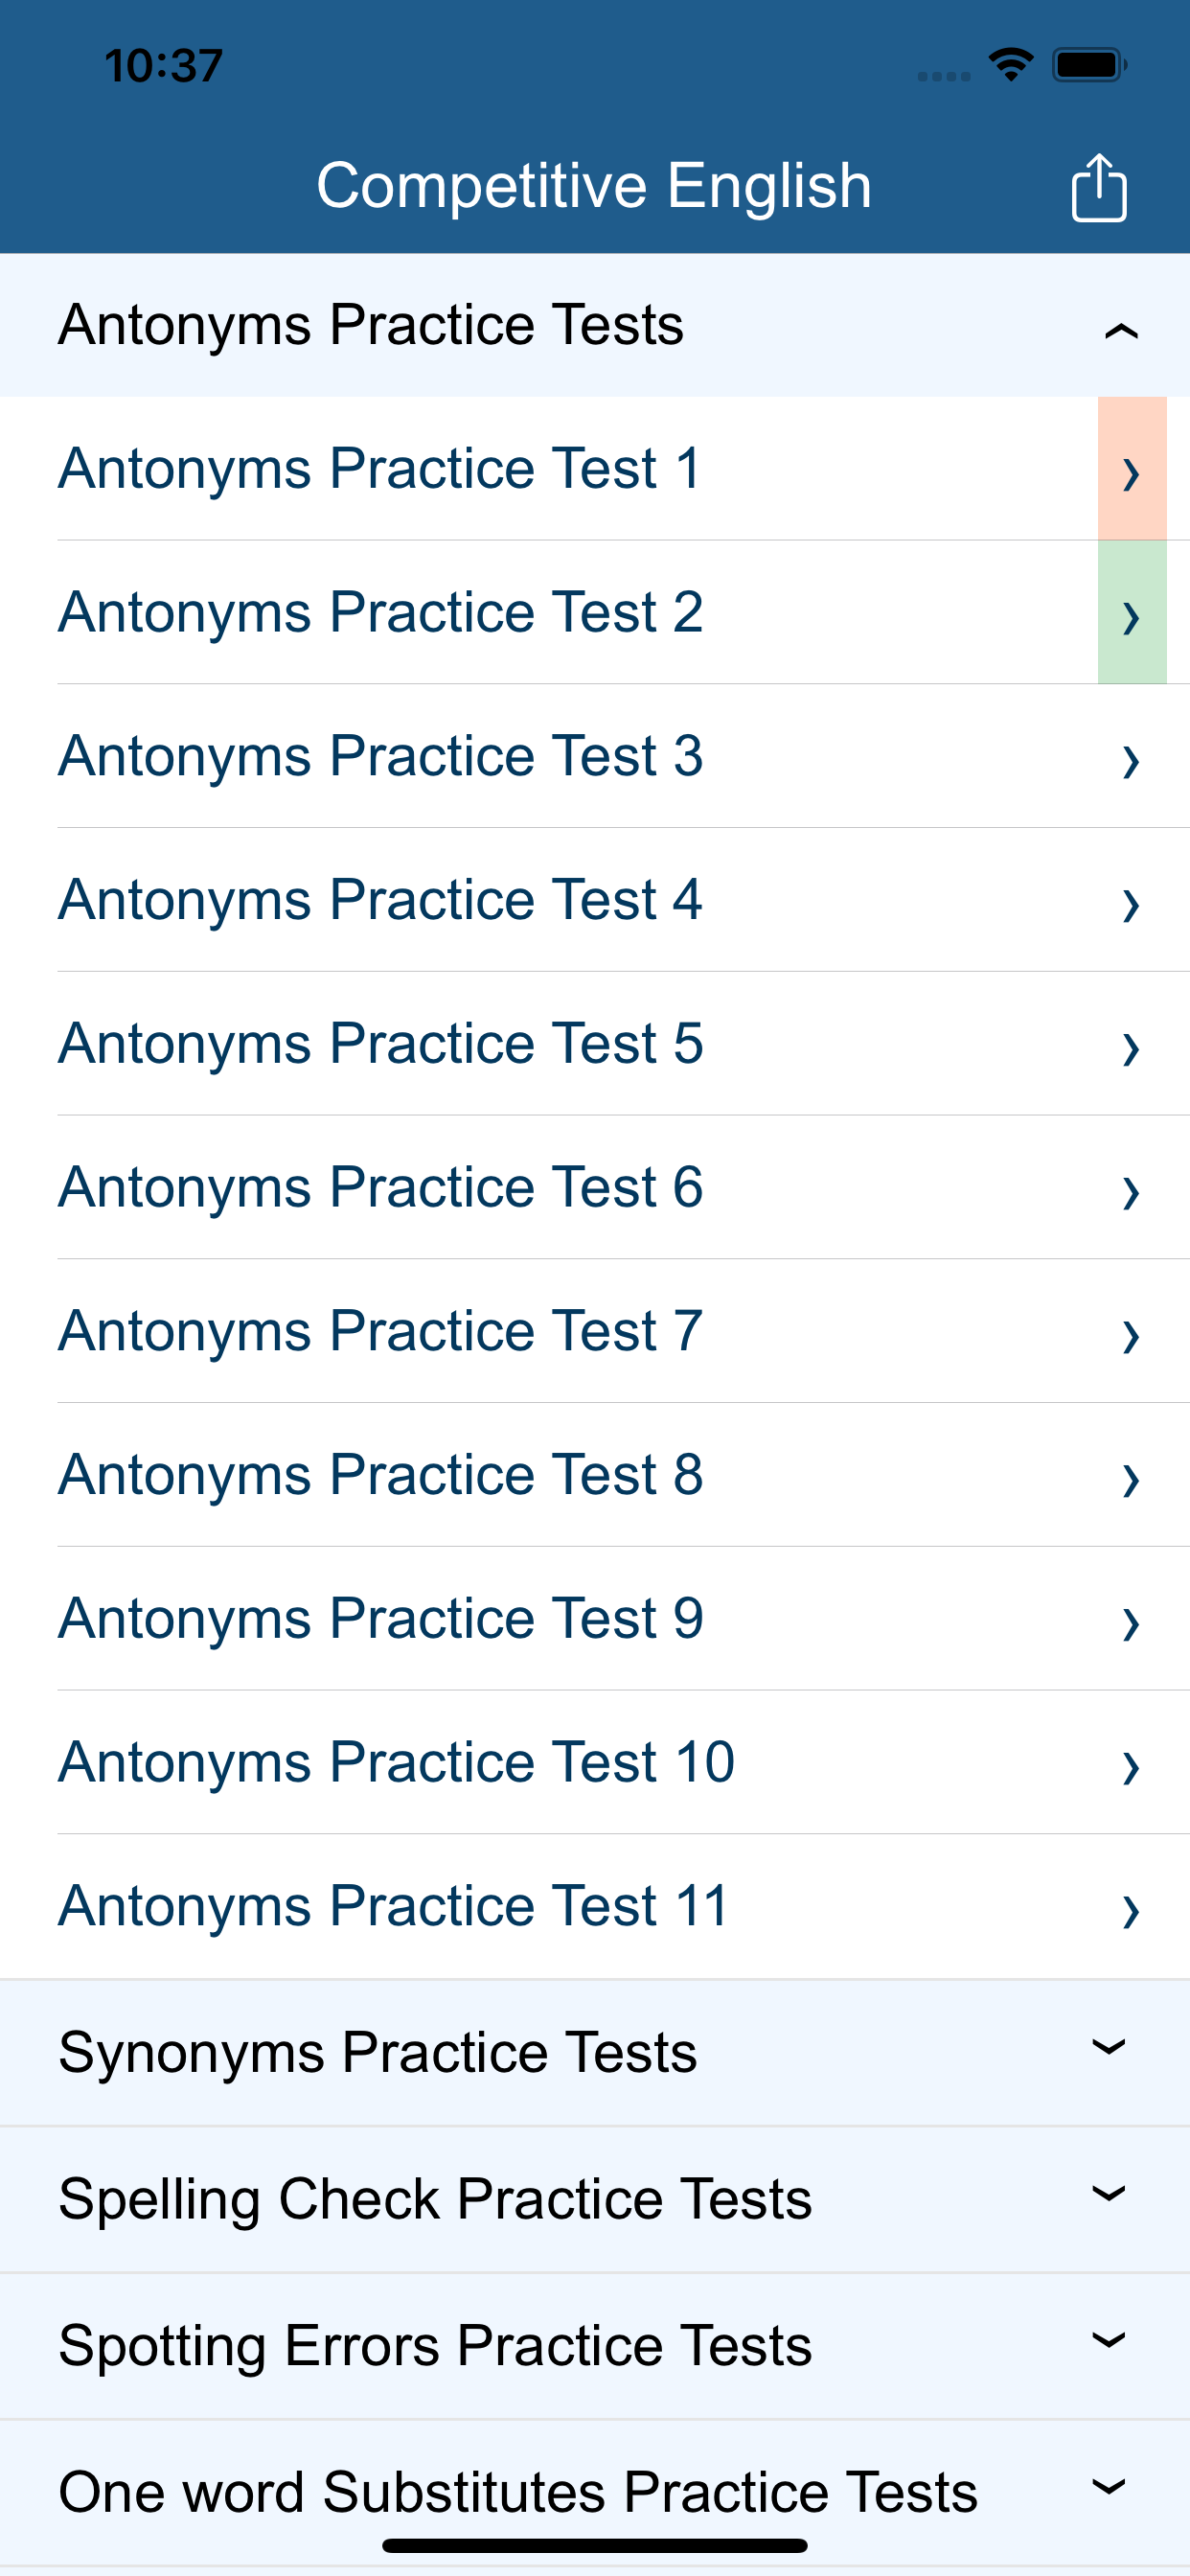This screenshot has height=2576, width=1190.
Task: Tap the red chevron for Test 1
Action: [1131, 470]
